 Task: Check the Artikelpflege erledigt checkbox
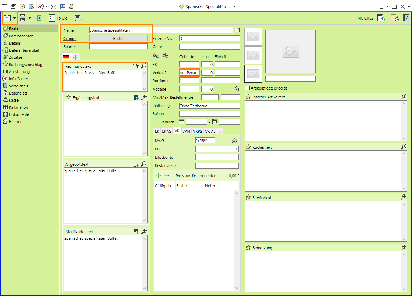[248, 88]
